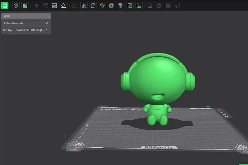
Task: Click the Add plate icon
Action: tap(25, 6)
